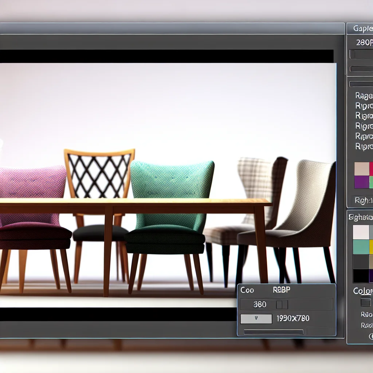Viewport: 373px width, 373px height.
Task: Click the beige swatch above the purple one
Action: click(x=361, y=169)
